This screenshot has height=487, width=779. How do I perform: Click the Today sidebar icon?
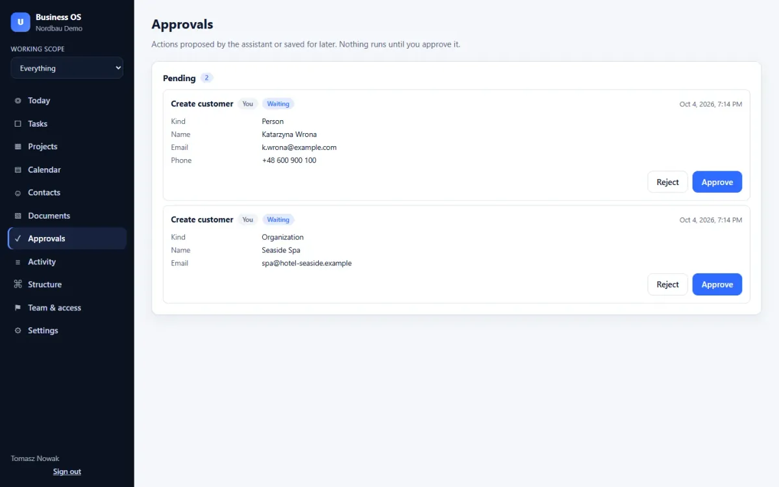coord(18,101)
